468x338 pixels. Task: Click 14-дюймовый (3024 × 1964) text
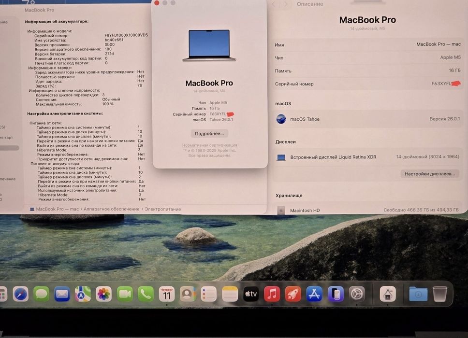coord(427,157)
